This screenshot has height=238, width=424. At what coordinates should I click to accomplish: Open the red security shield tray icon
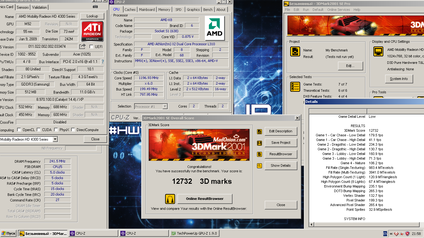tap(408, 234)
